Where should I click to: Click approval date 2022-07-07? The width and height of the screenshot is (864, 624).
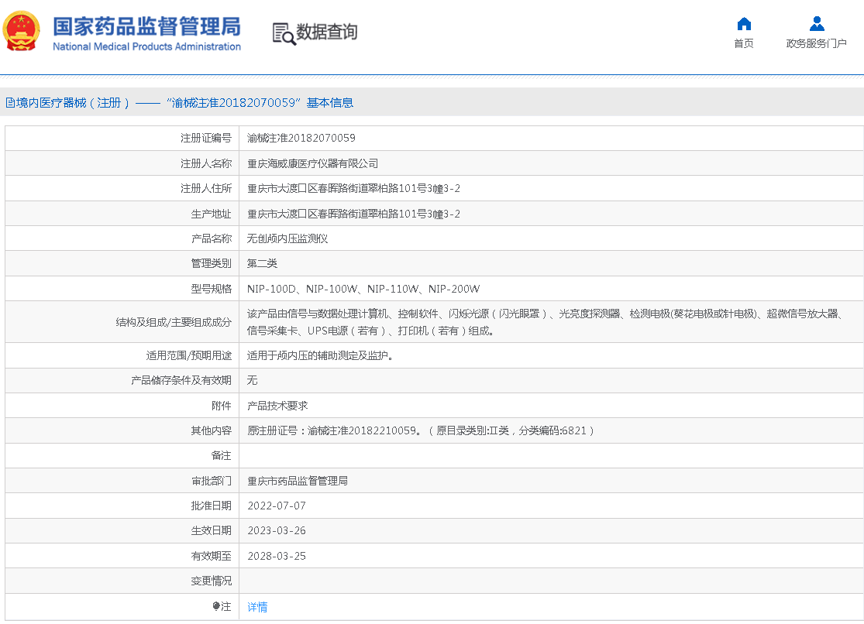click(x=277, y=506)
